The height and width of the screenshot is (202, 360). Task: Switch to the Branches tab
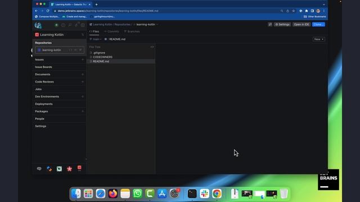[x=132, y=31]
